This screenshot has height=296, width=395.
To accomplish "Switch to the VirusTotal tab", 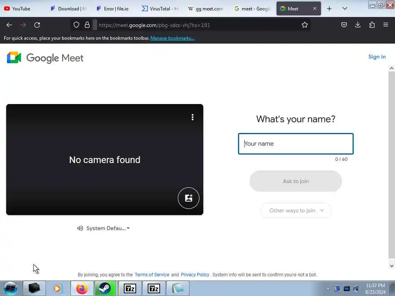I will 160,9.
